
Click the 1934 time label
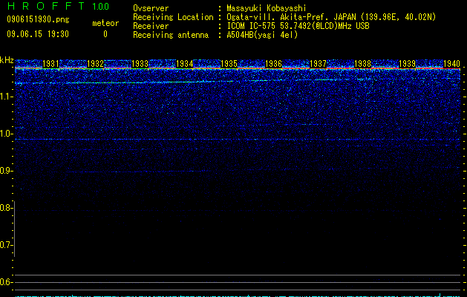point(184,64)
